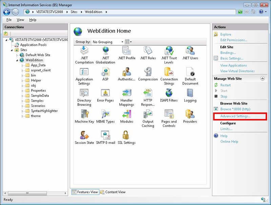Viewport: 271px width, 205px height.
Task: Open the Limits configuration link
Action: [x=226, y=129]
